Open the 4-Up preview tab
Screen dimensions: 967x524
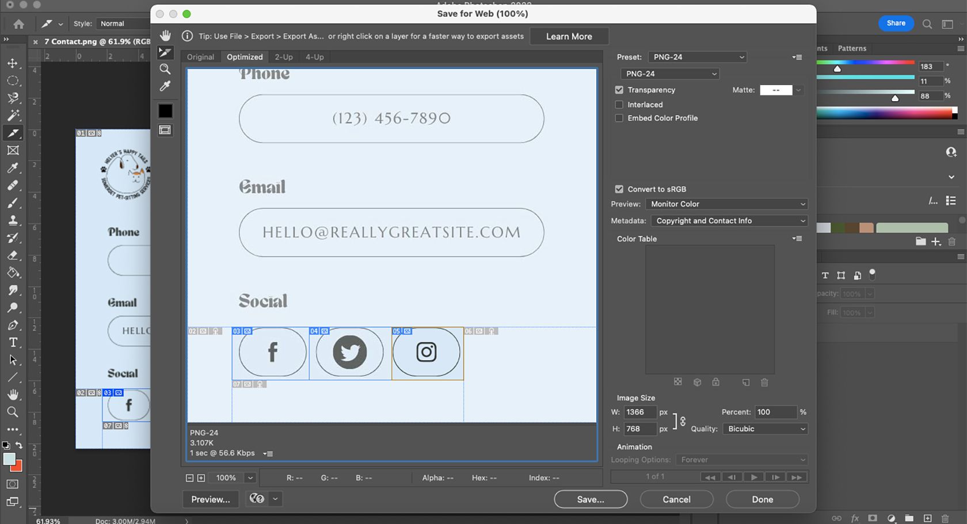click(314, 56)
